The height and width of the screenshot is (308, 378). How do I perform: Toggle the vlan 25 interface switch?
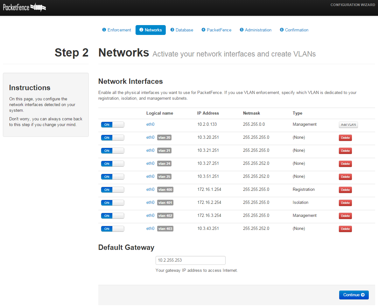(x=112, y=177)
